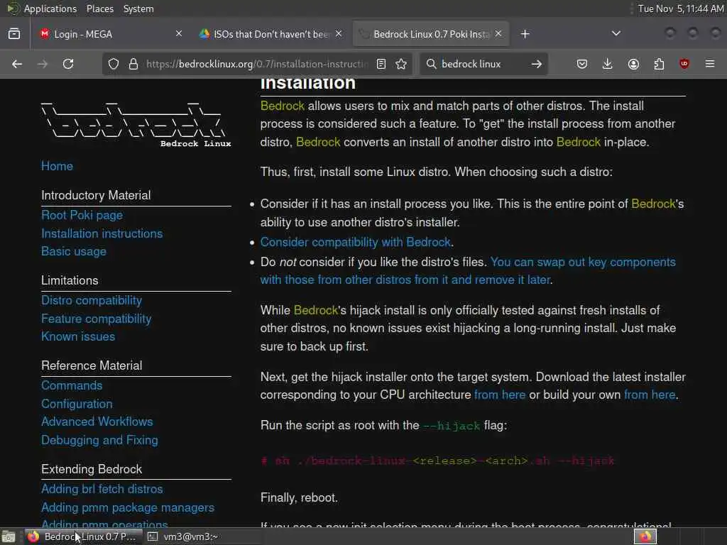Reload the current page

pyautogui.click(x=68, y=64)
